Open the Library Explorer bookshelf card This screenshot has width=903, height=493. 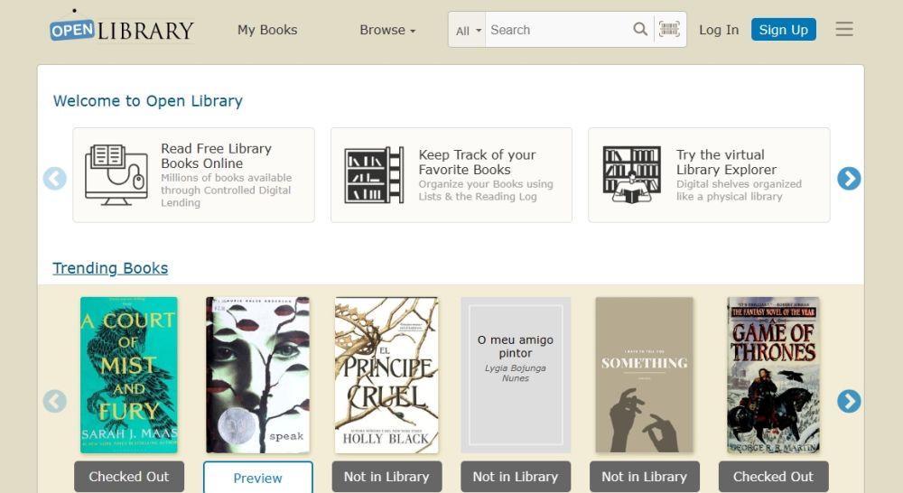(x=709, y=175)
